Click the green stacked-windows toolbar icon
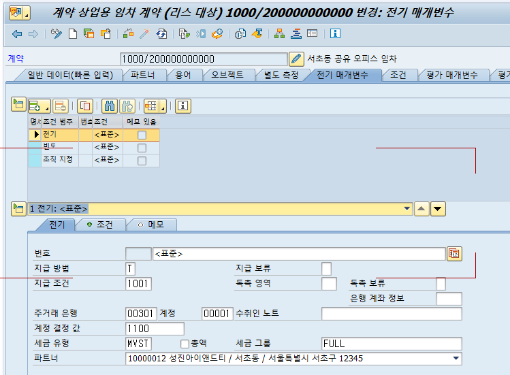This screenshot has width=510, height=375. 89,34
